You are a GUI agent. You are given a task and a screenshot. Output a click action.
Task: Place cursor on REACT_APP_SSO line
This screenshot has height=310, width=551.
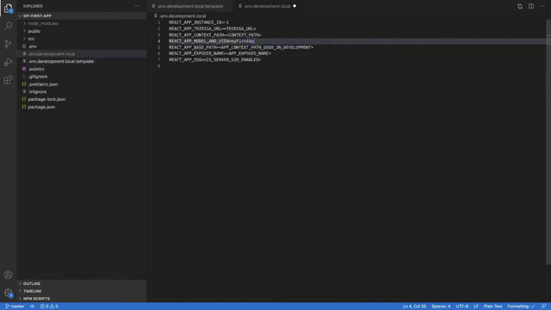214,59
